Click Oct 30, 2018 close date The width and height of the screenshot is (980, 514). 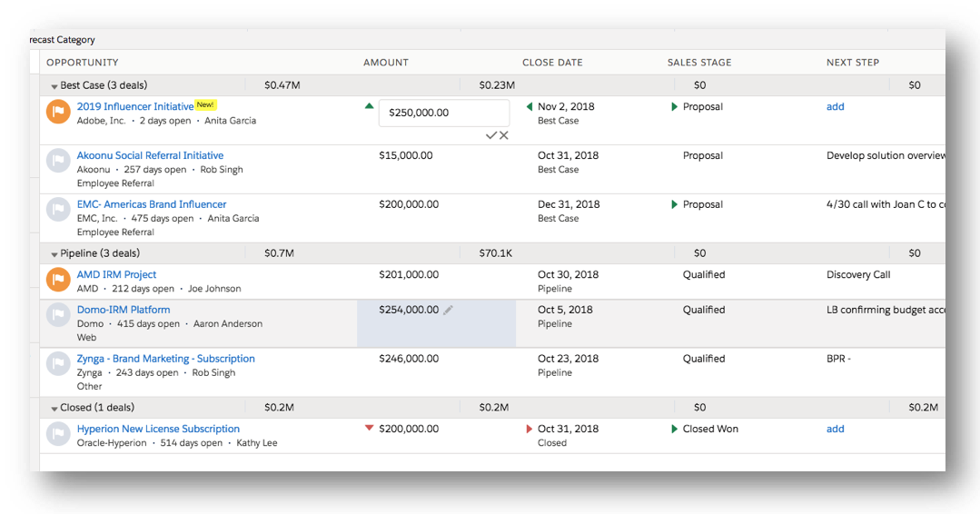569,274
